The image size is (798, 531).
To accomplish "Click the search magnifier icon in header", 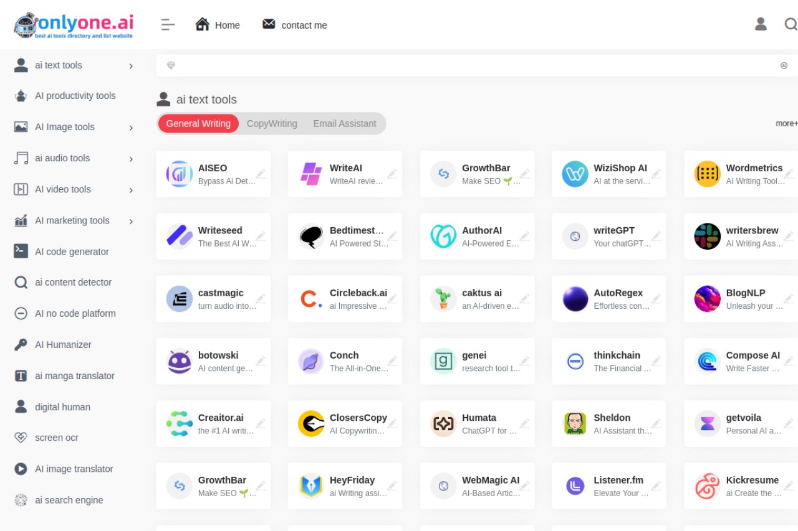I will pos(791,24).
